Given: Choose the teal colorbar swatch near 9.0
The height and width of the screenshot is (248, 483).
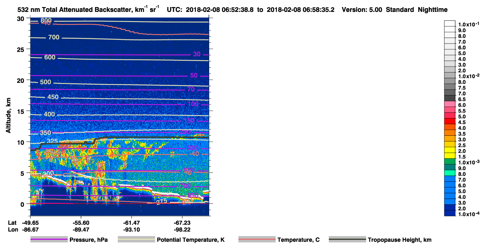Looking at the screenshot, I should (450, 168).
